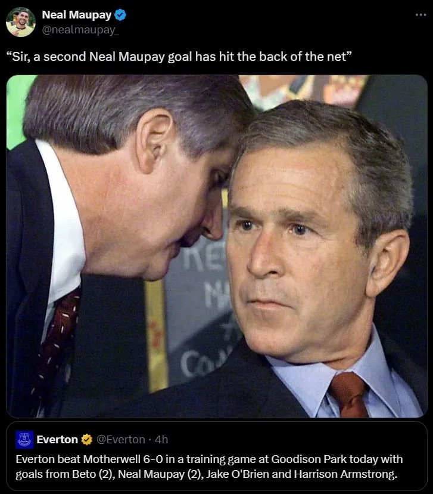Open the Neal Maupay display name link
Screen dimensions: 433x494
tap(76, 15)
